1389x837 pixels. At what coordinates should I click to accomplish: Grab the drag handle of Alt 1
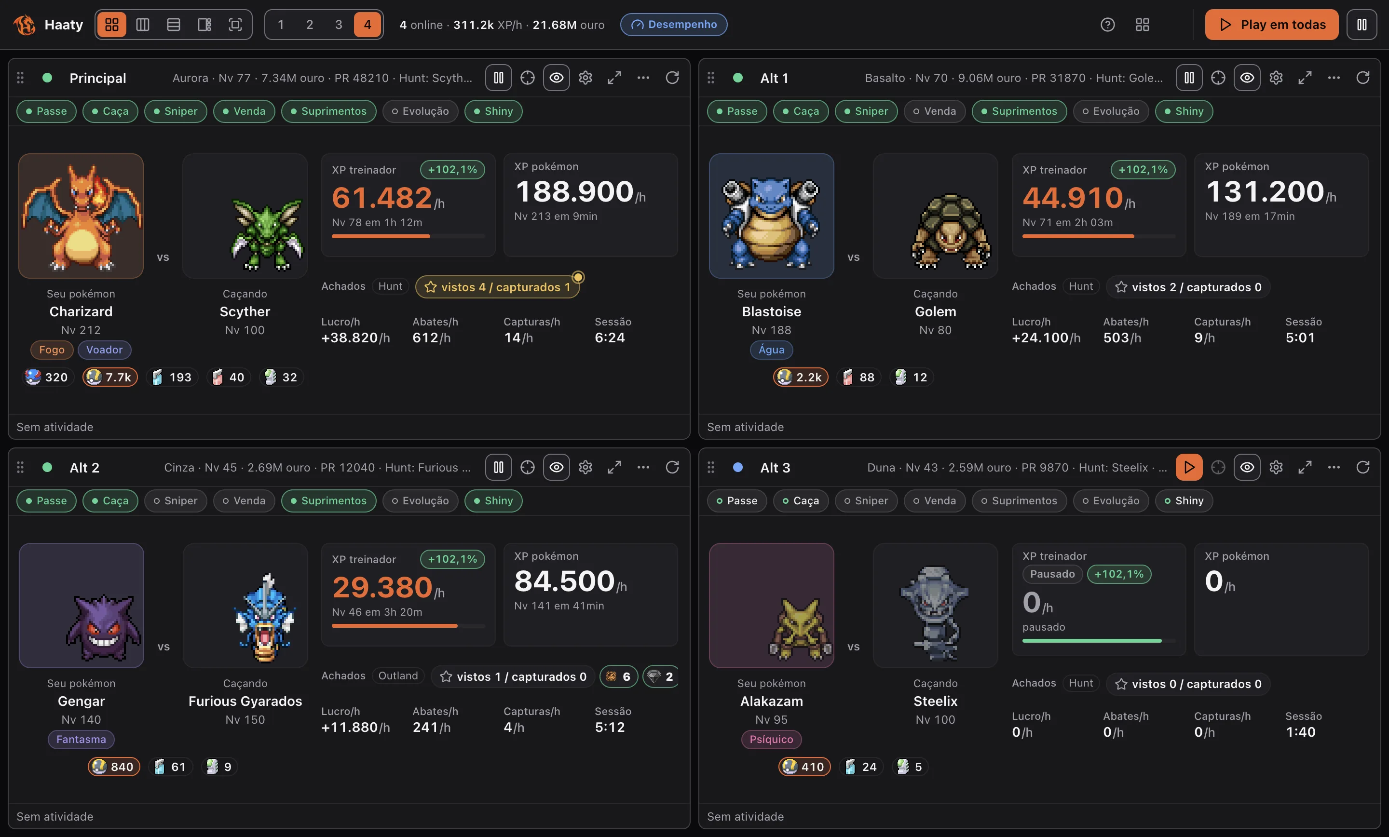point(711,78)
